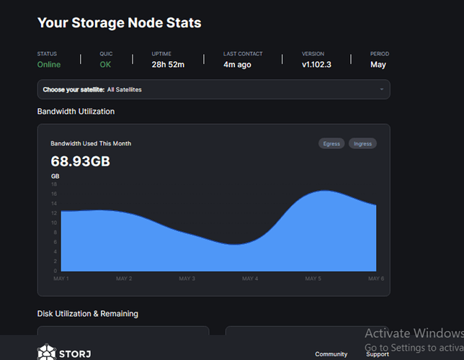The height and width of the screenshot is (360, 464).
Task: Click the Online status indicator
Action: coord(49,65)
